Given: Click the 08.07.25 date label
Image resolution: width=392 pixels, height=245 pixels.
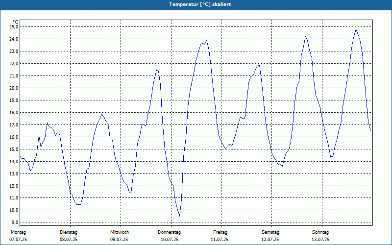Looking at the screenshot, I should click(69, 240).
